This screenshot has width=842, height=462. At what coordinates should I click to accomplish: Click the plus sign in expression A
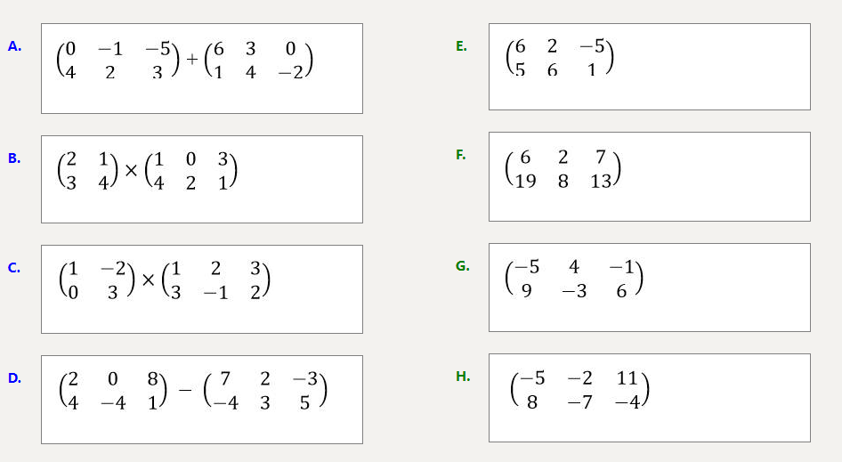point(192,58)
